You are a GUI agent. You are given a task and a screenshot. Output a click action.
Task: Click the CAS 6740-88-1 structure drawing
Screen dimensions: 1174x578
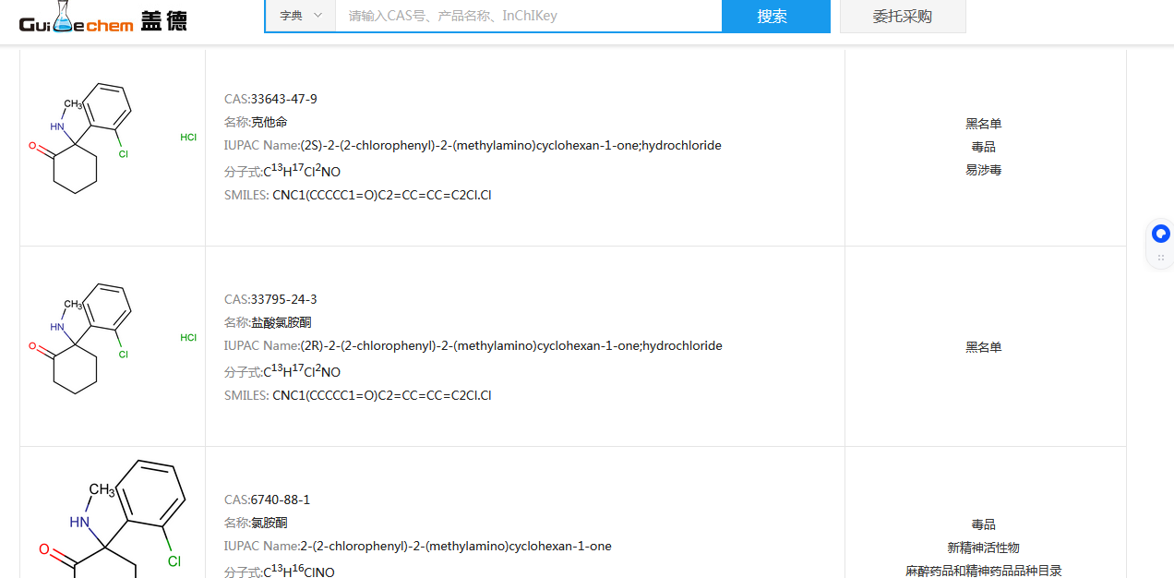click(111, 517)
